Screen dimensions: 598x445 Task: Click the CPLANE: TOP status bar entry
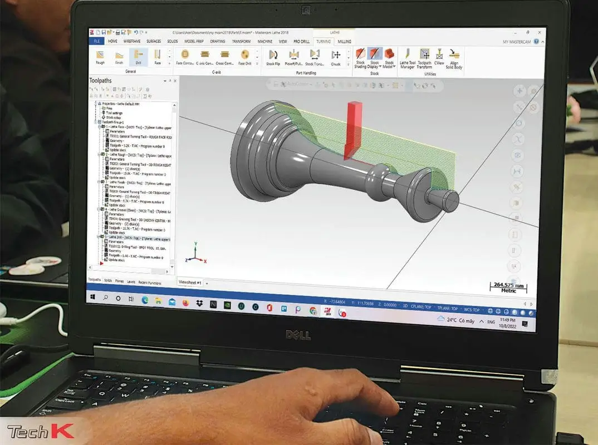[421, 307]
